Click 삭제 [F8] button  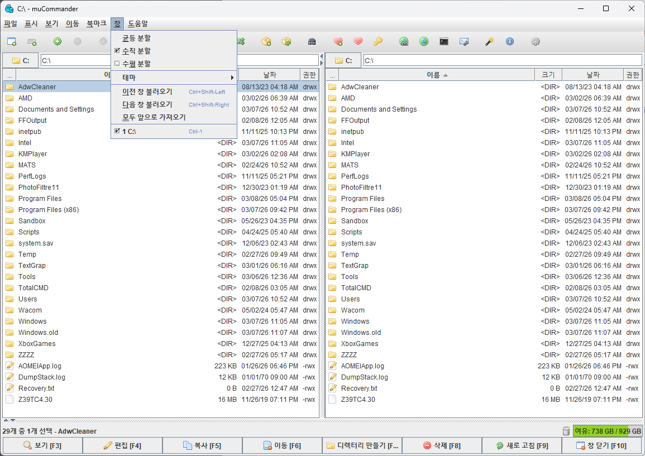point(441,445)
